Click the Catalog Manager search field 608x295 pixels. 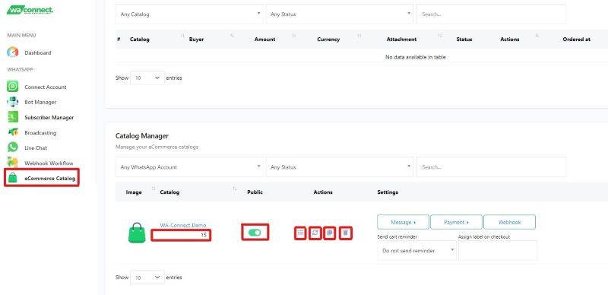click(491, 167)
